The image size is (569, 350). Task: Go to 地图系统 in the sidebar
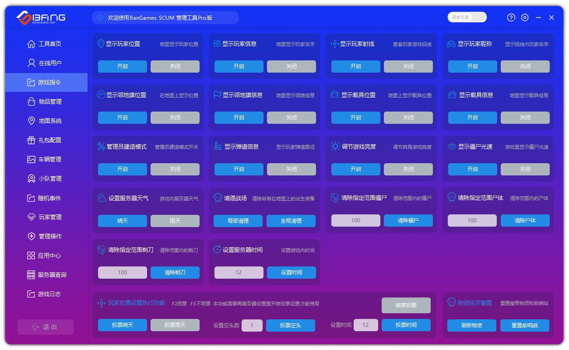click(x=50, y=121)
